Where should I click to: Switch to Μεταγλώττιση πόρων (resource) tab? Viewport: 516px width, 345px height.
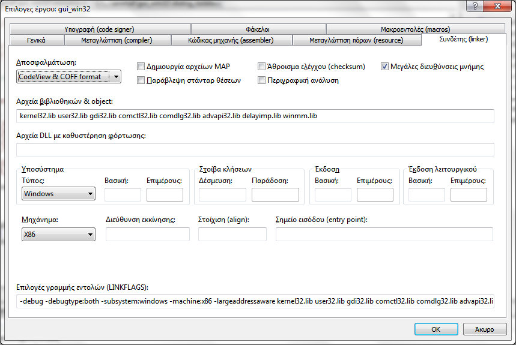click(x=356, y=40)
